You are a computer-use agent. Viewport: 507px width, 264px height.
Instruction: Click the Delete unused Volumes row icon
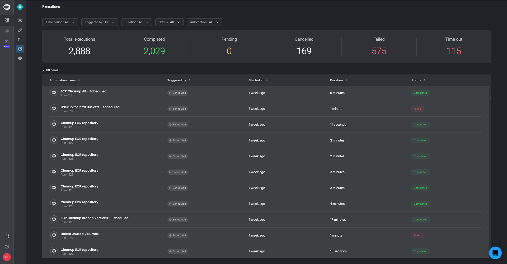tap(54, 235)
